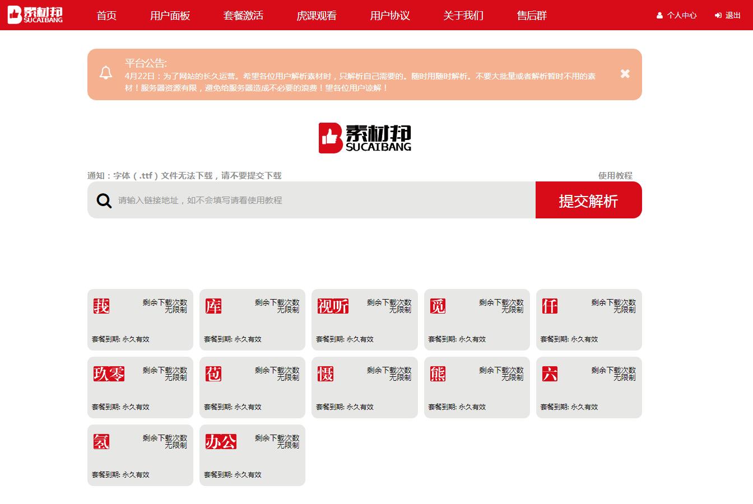The image size is (753, 504).
Task: Click 退出 to log out
Action: (728, 16)
